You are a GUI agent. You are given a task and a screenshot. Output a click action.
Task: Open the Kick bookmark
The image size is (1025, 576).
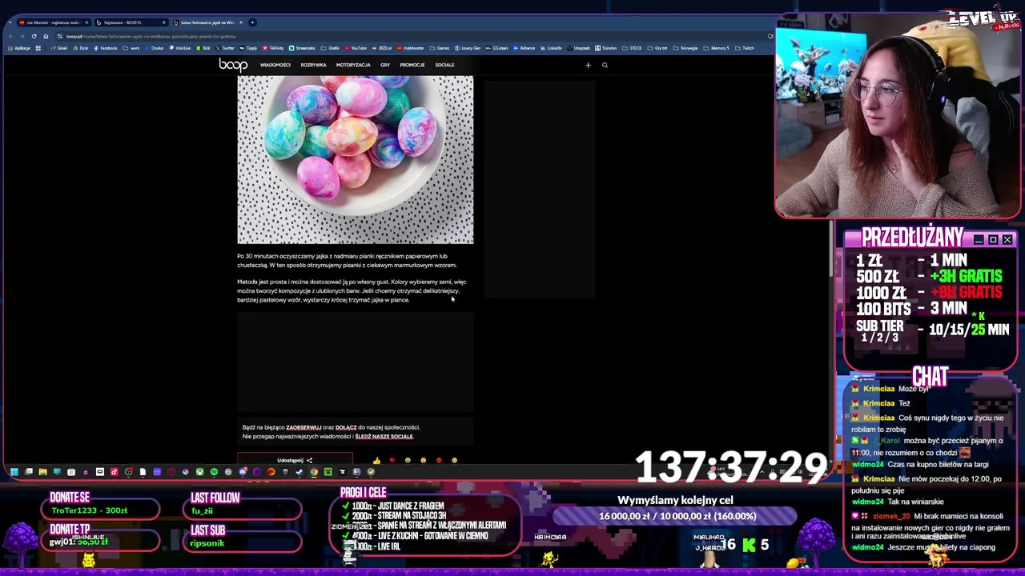click(203, 48)
